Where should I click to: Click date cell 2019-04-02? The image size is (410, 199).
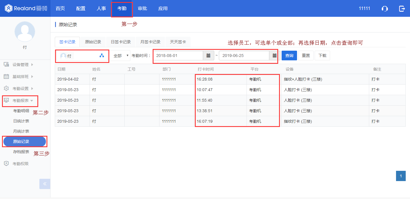pyautogui.click(x=68, y=79)
